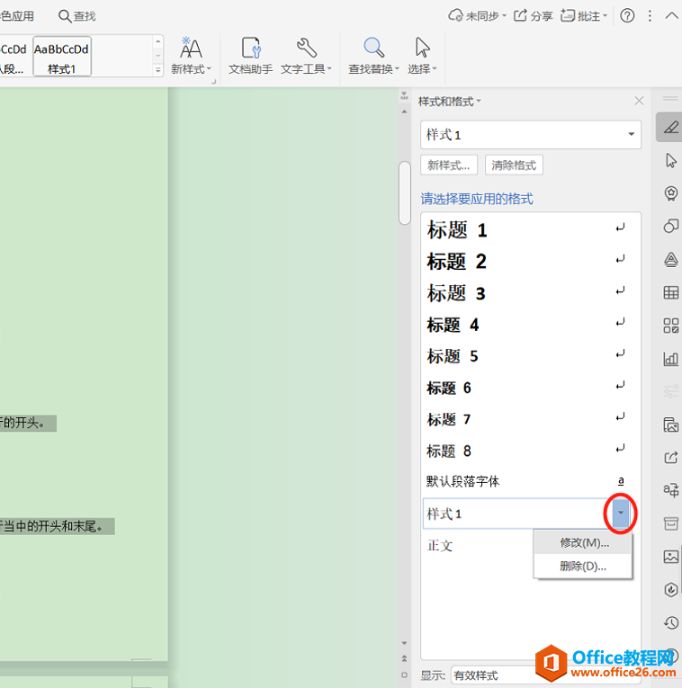Select the arrow selection icon in sidebar

click(x=670, y=160)
